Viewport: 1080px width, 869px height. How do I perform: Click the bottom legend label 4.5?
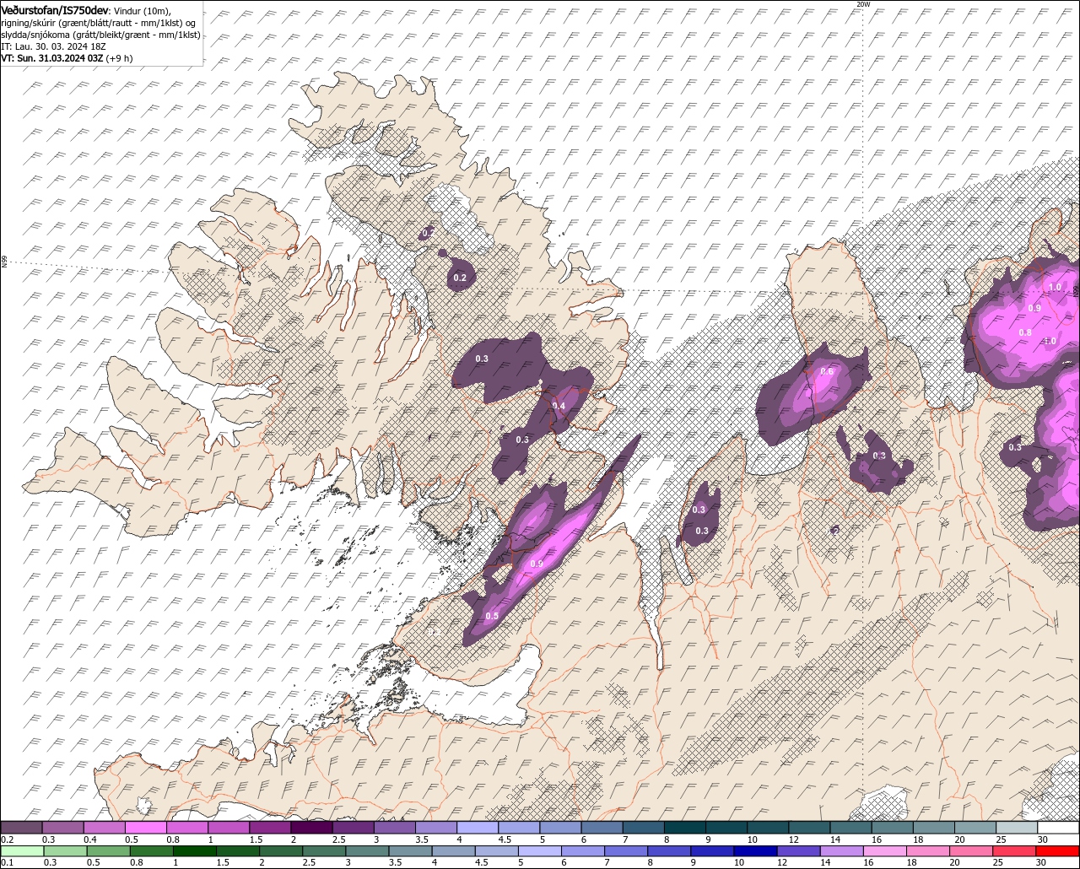click(481, 862)
